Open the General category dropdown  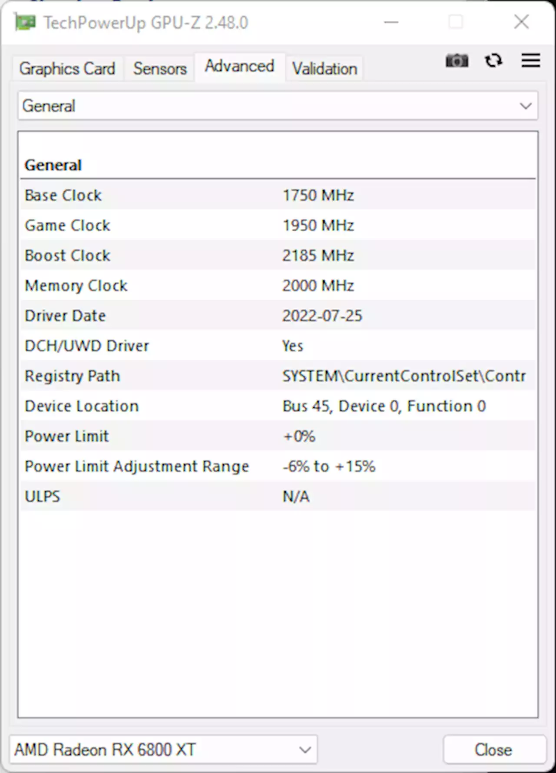(x=278, y=106)
